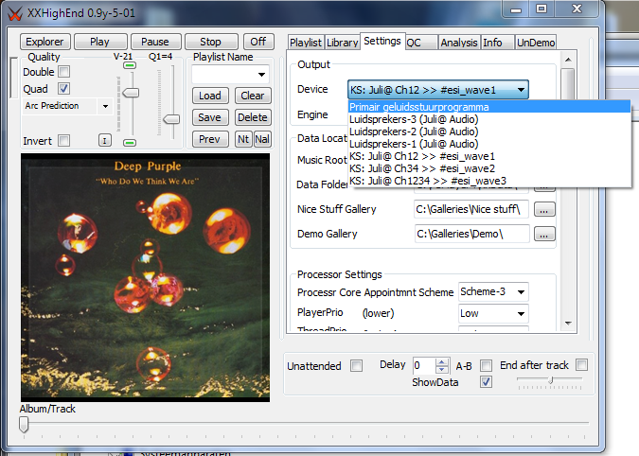Delete the playlist with Delete button
This screenshot has height=456, width=639.
253,117
